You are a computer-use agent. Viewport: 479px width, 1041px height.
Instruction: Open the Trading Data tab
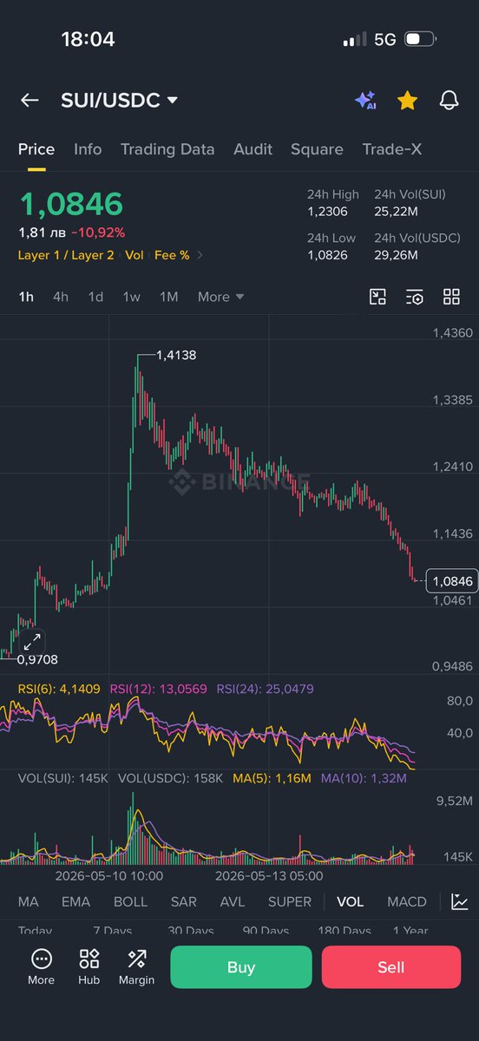pyautogui.click(x=167, y=149)
